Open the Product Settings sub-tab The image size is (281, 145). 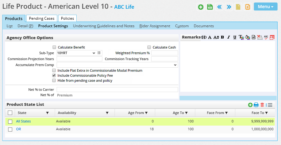[53, 26]
